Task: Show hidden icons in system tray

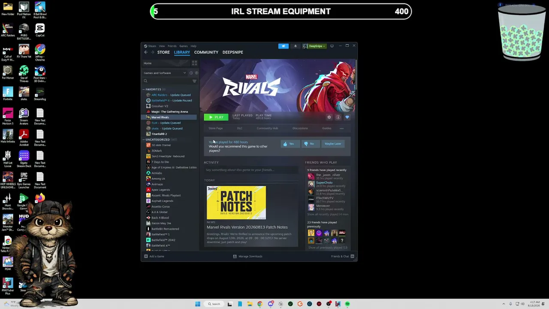Action: (504, 304)
